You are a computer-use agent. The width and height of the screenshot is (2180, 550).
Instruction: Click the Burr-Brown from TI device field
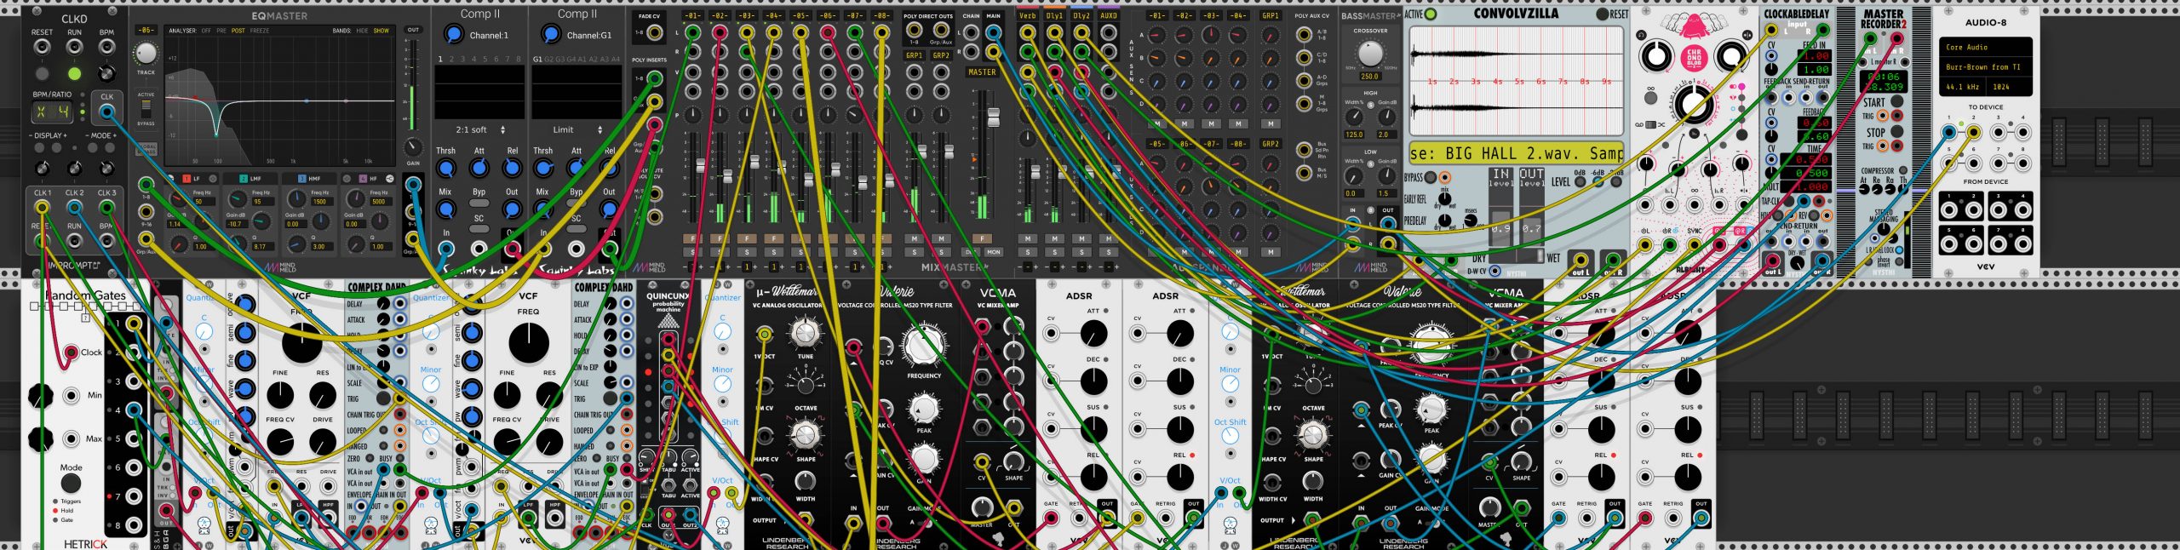tap(1985, 66)
